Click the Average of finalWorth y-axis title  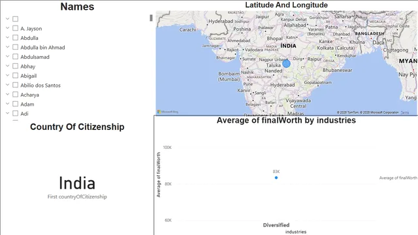(159, 175)
